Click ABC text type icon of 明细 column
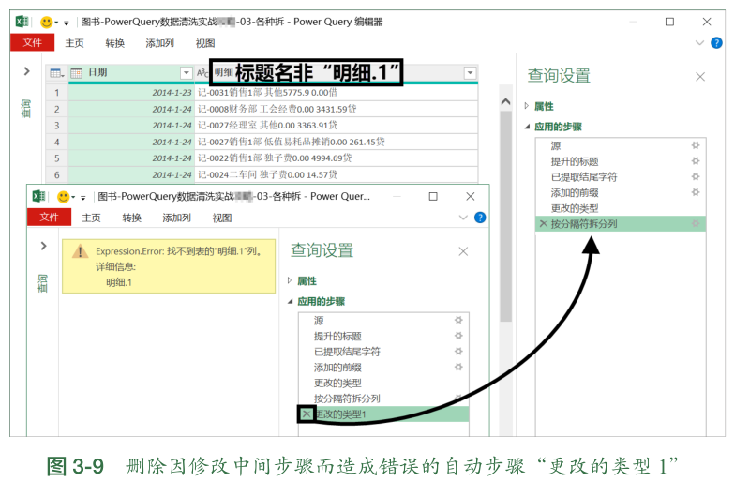 202,73
